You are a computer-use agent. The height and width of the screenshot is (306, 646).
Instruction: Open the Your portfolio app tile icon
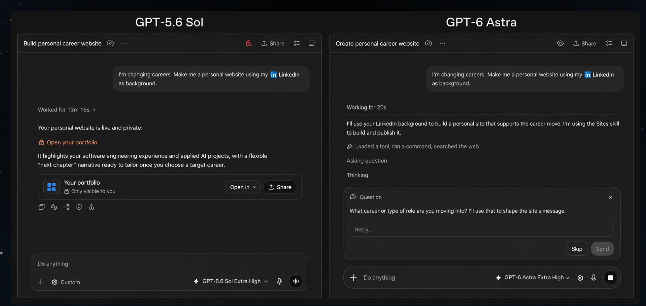click(51, 187)
